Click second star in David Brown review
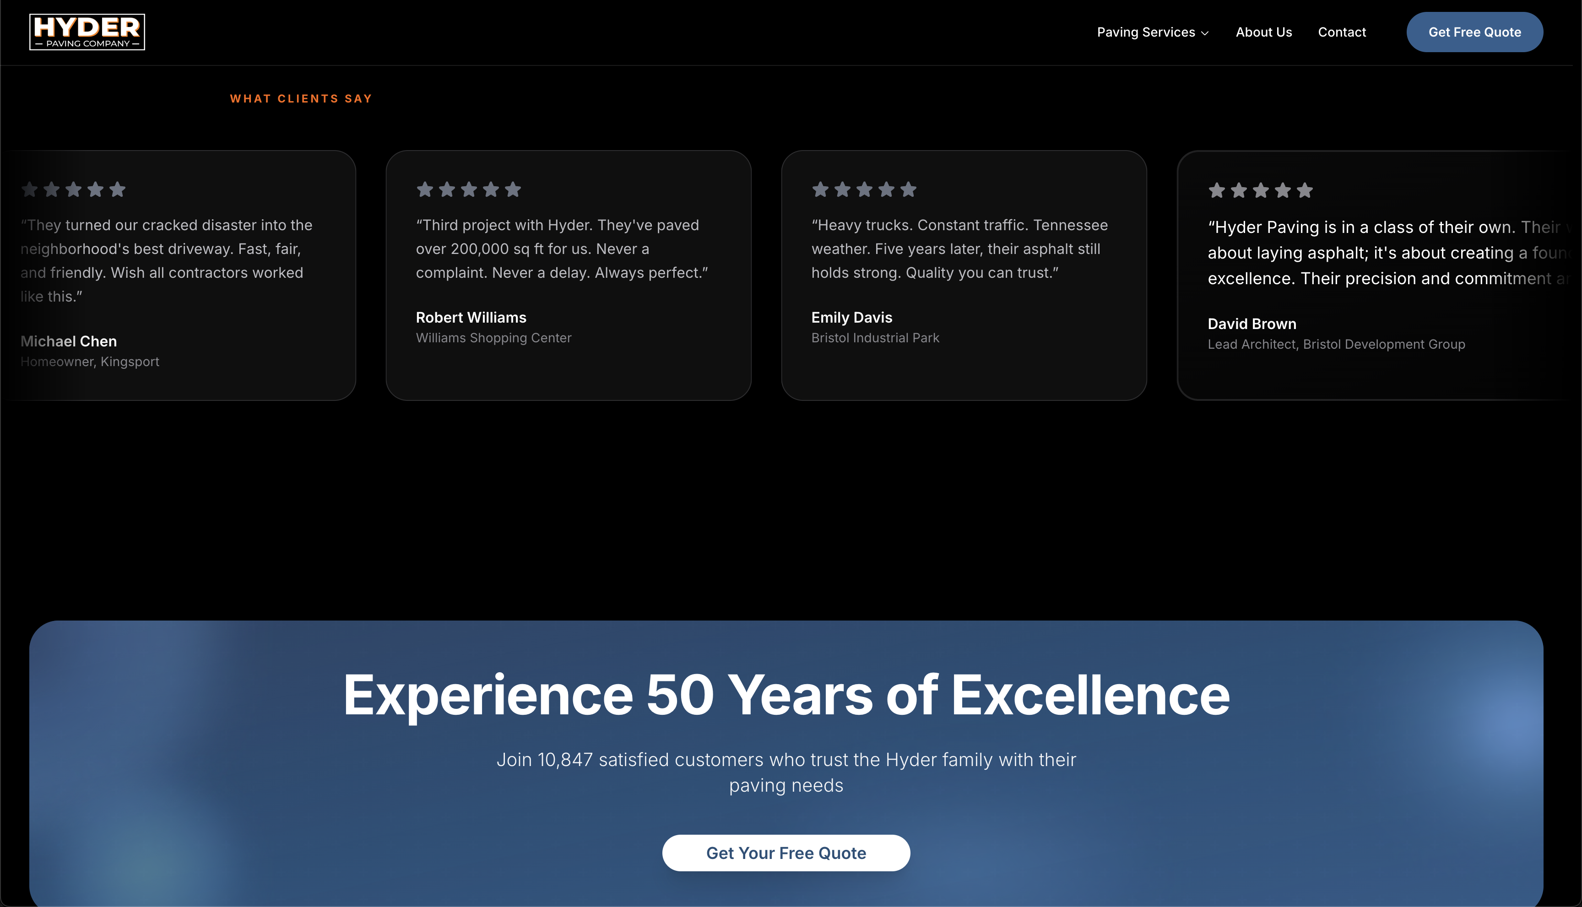The width and height of the screenshot is (1582, 907). [x=1239, y=191]
